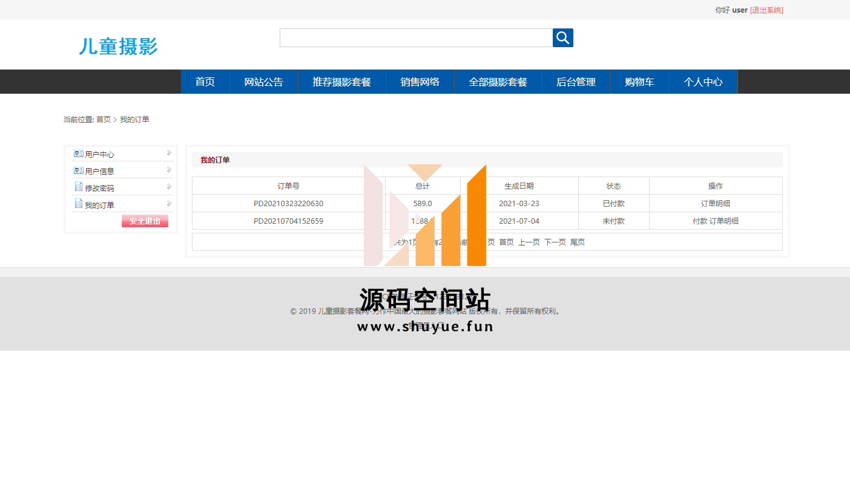Open 购物车 from navigation bar
Image resolution: width=850 pixels, height=500 pixels.
[x=639, y=82]
